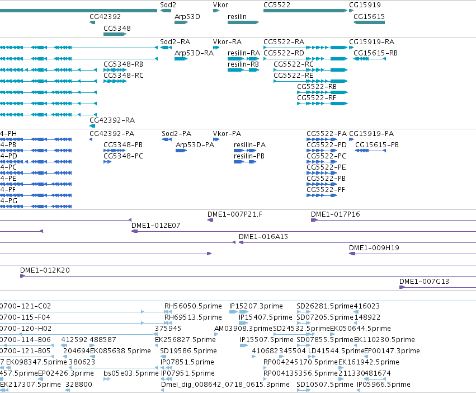Open BAC clone DME1-016A15
476x393 pixels.
pos(263,237)
